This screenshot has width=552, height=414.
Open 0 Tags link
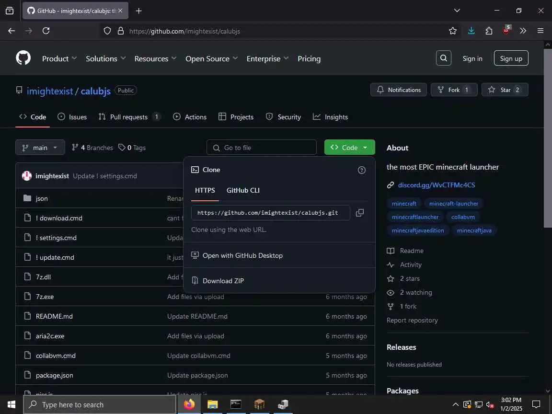click(132, 148)
